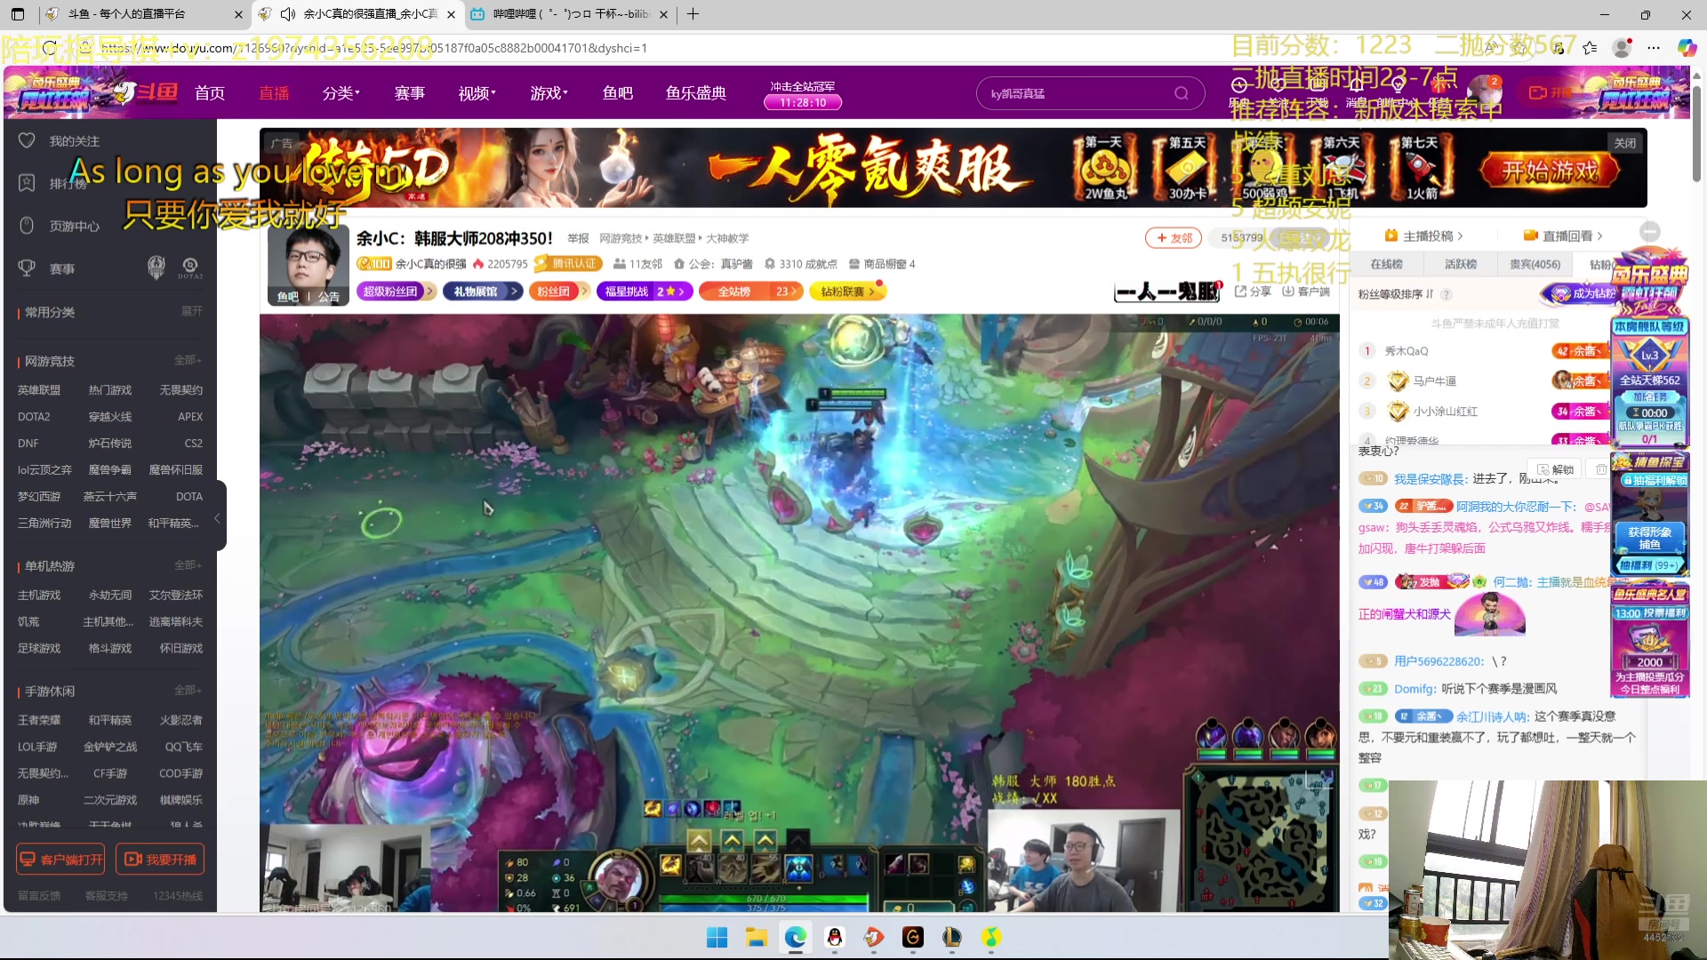Click the trash clear-chat icon

click(x=1600, y=469)
